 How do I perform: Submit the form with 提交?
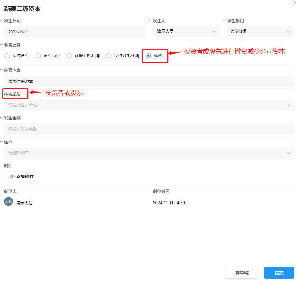click(279, 273)
